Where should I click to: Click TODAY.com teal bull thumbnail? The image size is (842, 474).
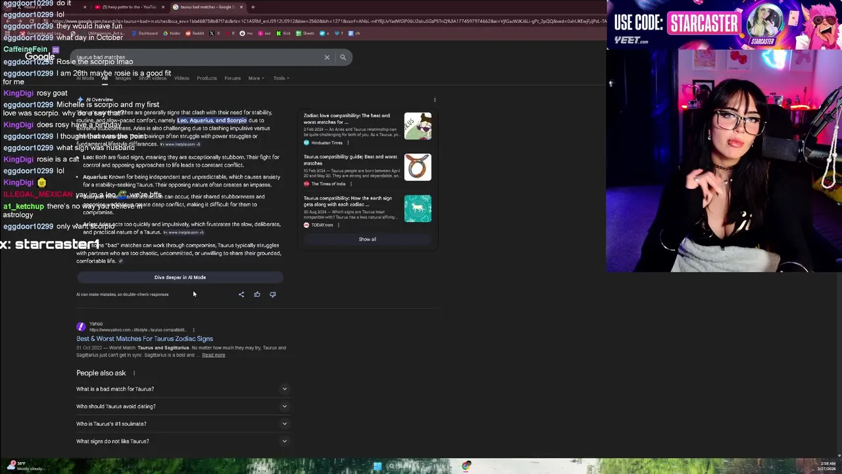(418, 208)
